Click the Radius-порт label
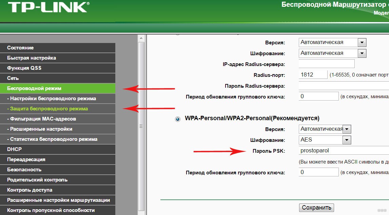The image size is (389, 215). 269,75
